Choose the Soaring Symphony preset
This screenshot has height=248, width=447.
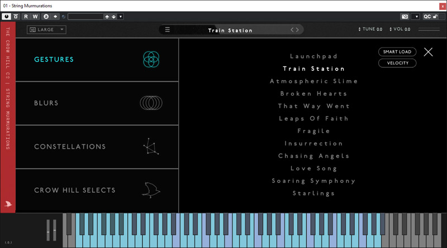point(313,181)
